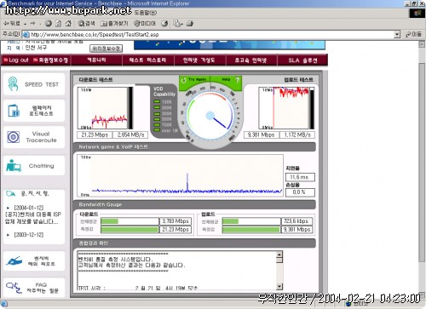Click the speedometer gauge dial
This screenshot has height=309, width=426.
(x=210, y=115)
